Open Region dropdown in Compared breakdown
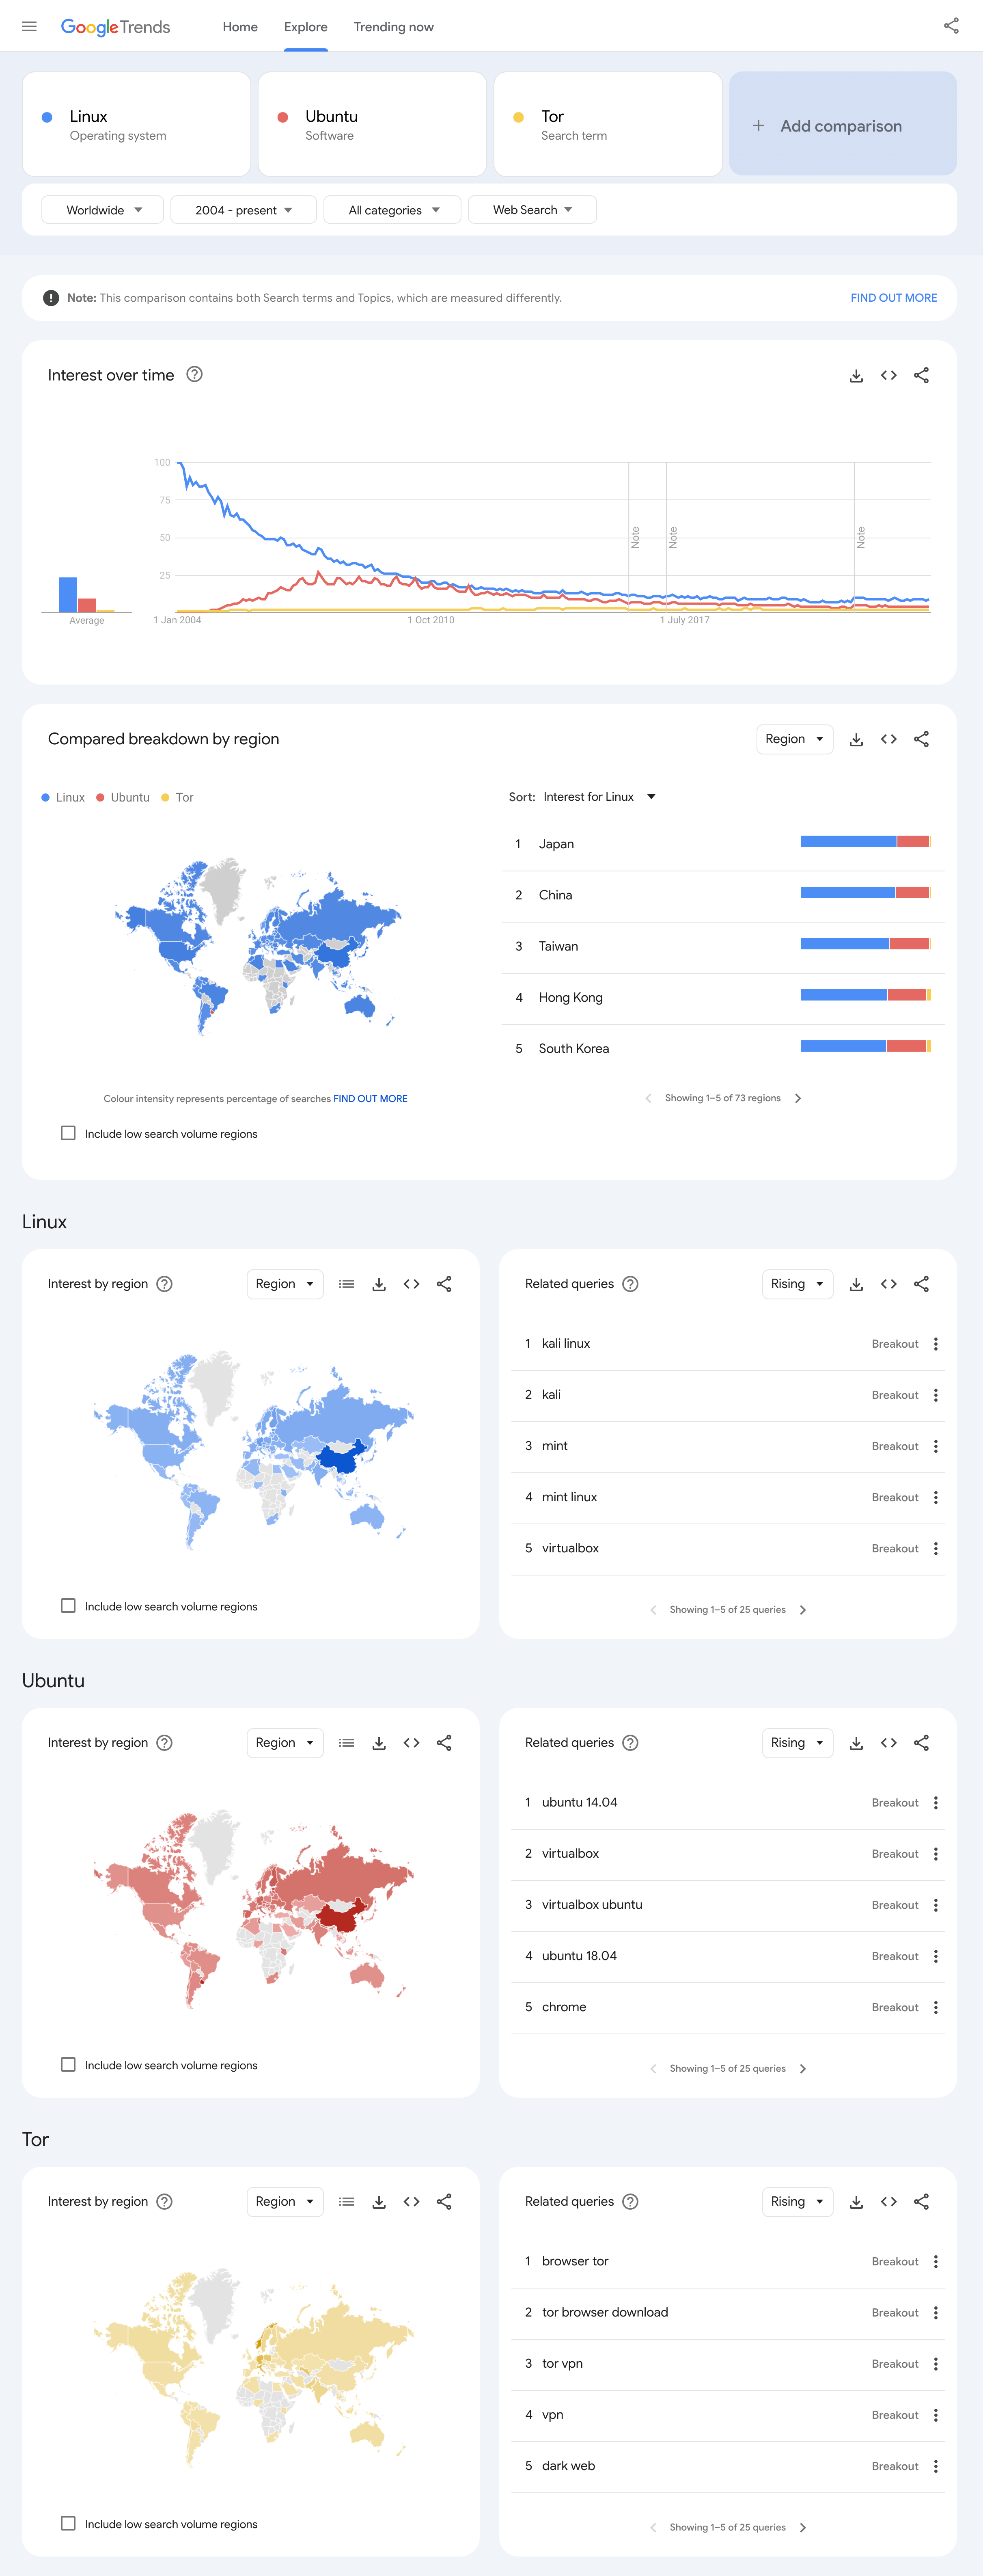 tap(795, 739)
